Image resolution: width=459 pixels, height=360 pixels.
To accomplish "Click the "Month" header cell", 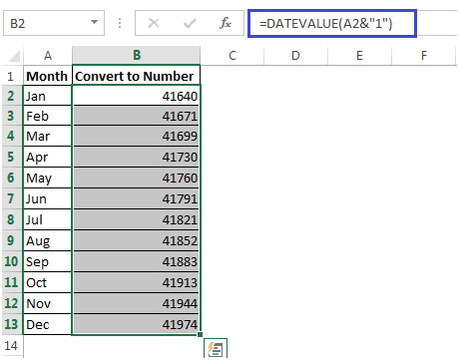I will click(48, 76).
